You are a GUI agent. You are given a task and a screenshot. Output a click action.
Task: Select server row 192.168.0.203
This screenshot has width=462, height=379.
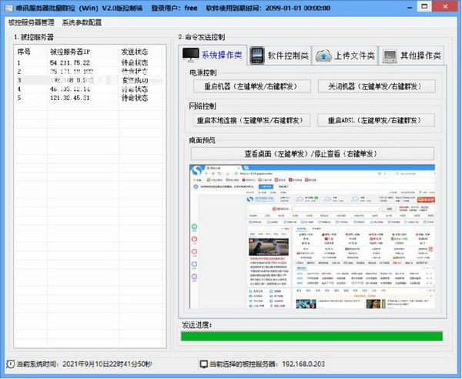point(90,80)
